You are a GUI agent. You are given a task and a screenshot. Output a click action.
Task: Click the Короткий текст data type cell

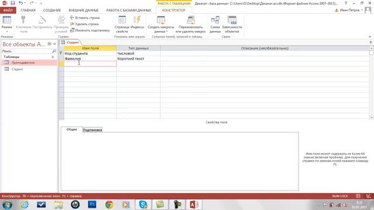click(x=138, y=58)
